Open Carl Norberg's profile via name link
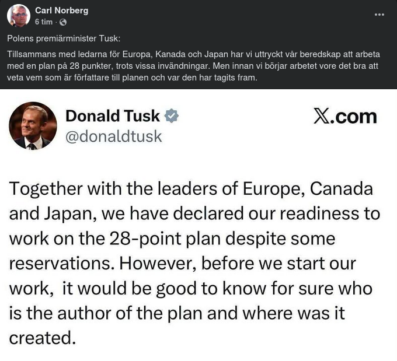 [62, 10]
